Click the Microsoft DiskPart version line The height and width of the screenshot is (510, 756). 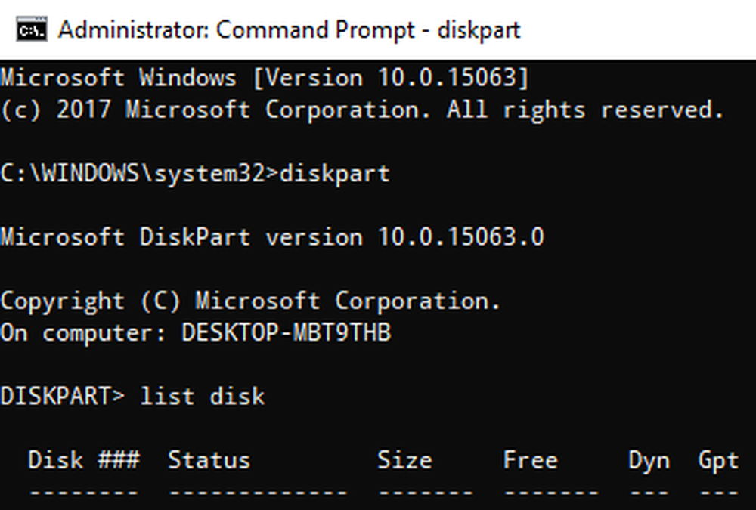[x=272, y=237]
